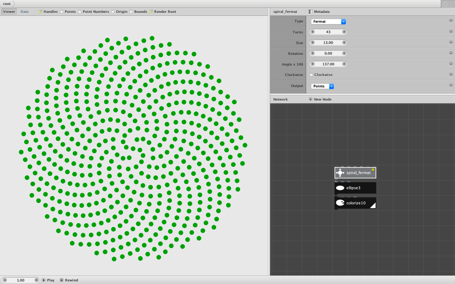Open the Rotation row options arrow
This screenshot has width=455, height=284.
[x=450, y=53]
